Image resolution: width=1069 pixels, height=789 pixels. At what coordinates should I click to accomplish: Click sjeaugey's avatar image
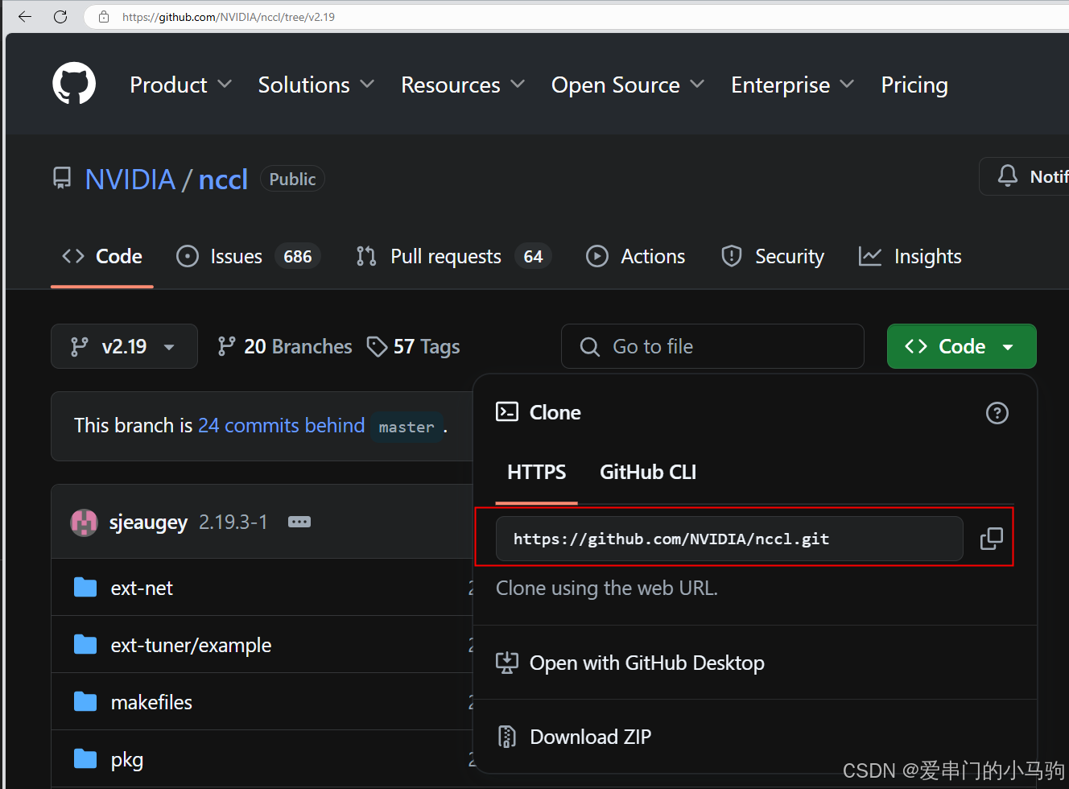tap(85, 523)
